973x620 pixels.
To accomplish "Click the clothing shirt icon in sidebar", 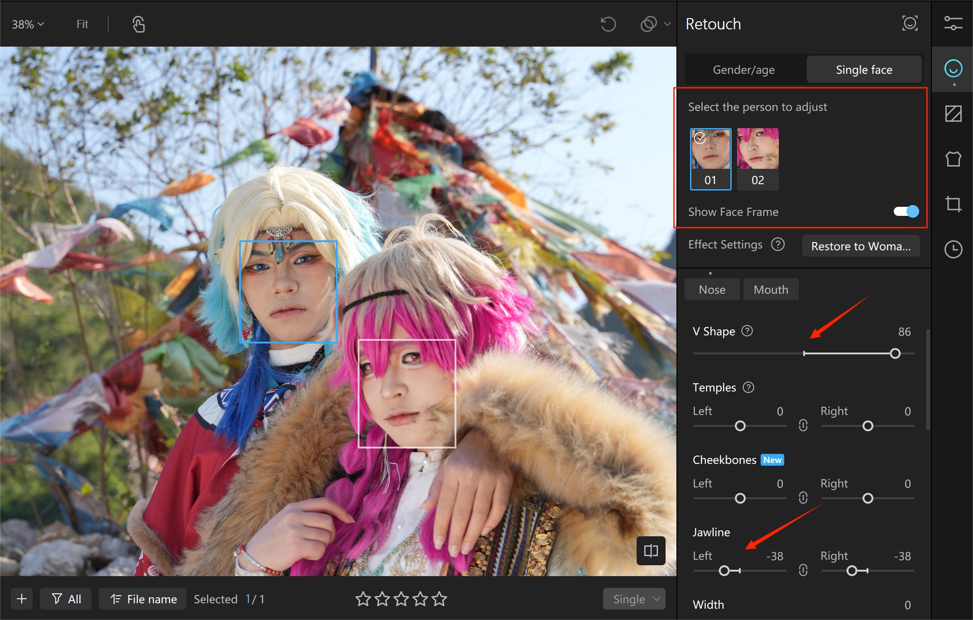I will 953,159.
